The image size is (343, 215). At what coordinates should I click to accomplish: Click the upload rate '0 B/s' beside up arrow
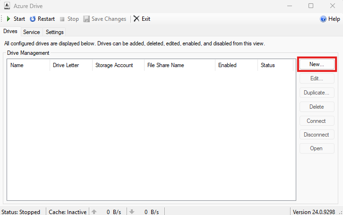114,212
